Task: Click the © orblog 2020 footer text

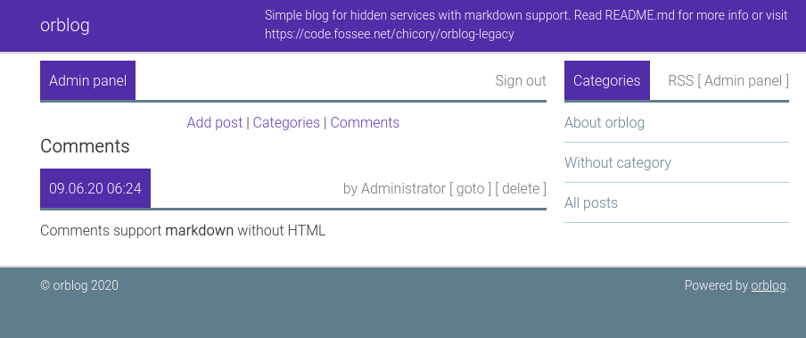Action: (x=79, y=285)
